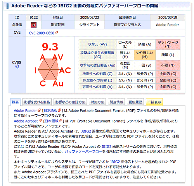Open the CVE-2009-0658 link
This screenshot has width=194, height=186.
click(42, 33)
